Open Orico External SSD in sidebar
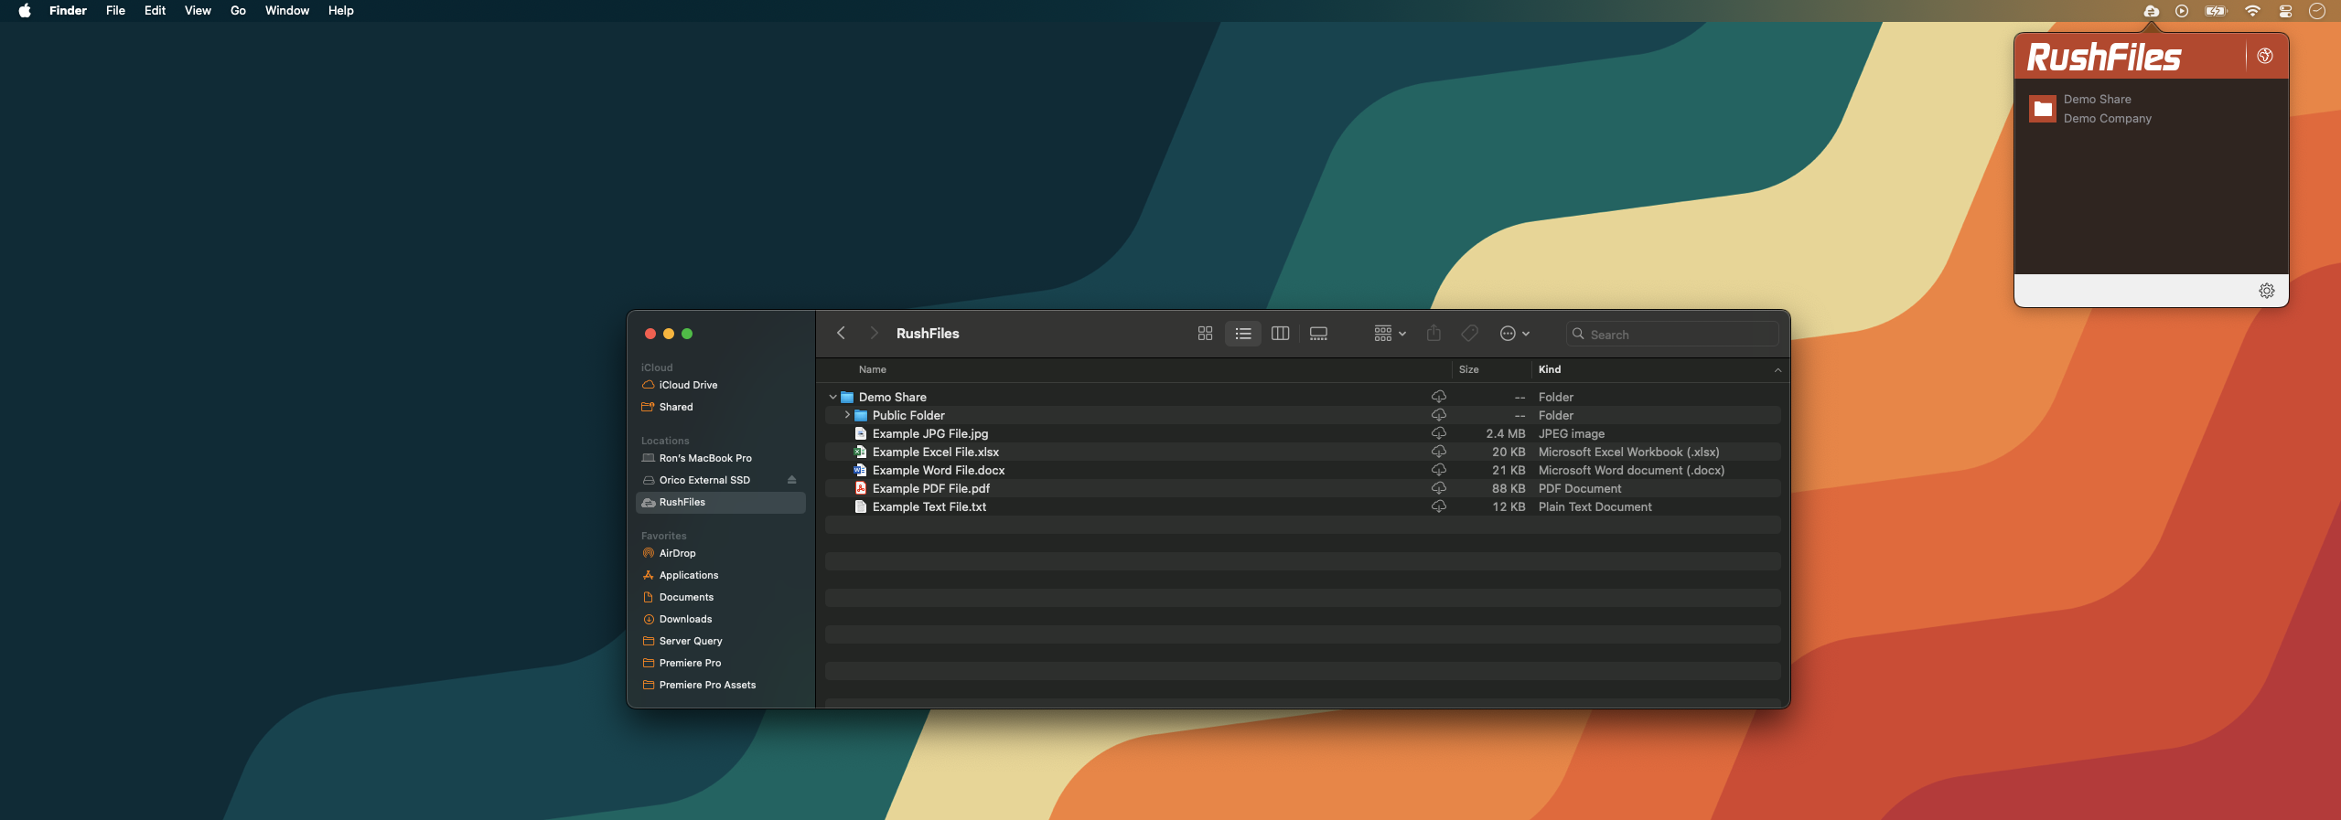 [x=721, y=480]
